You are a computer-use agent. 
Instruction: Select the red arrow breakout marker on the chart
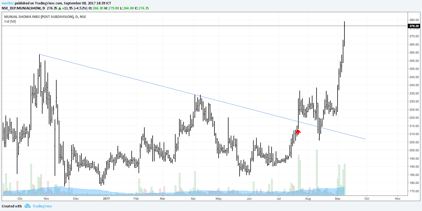coord(298,132)
